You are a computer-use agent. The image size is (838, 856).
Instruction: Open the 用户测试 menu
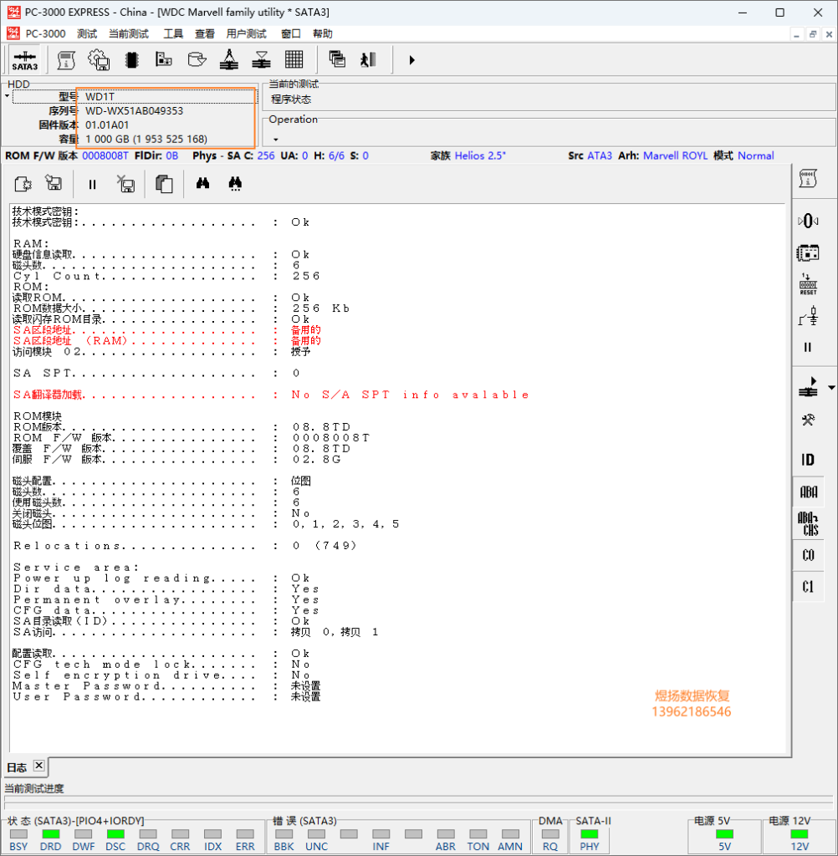click(247, 33)
